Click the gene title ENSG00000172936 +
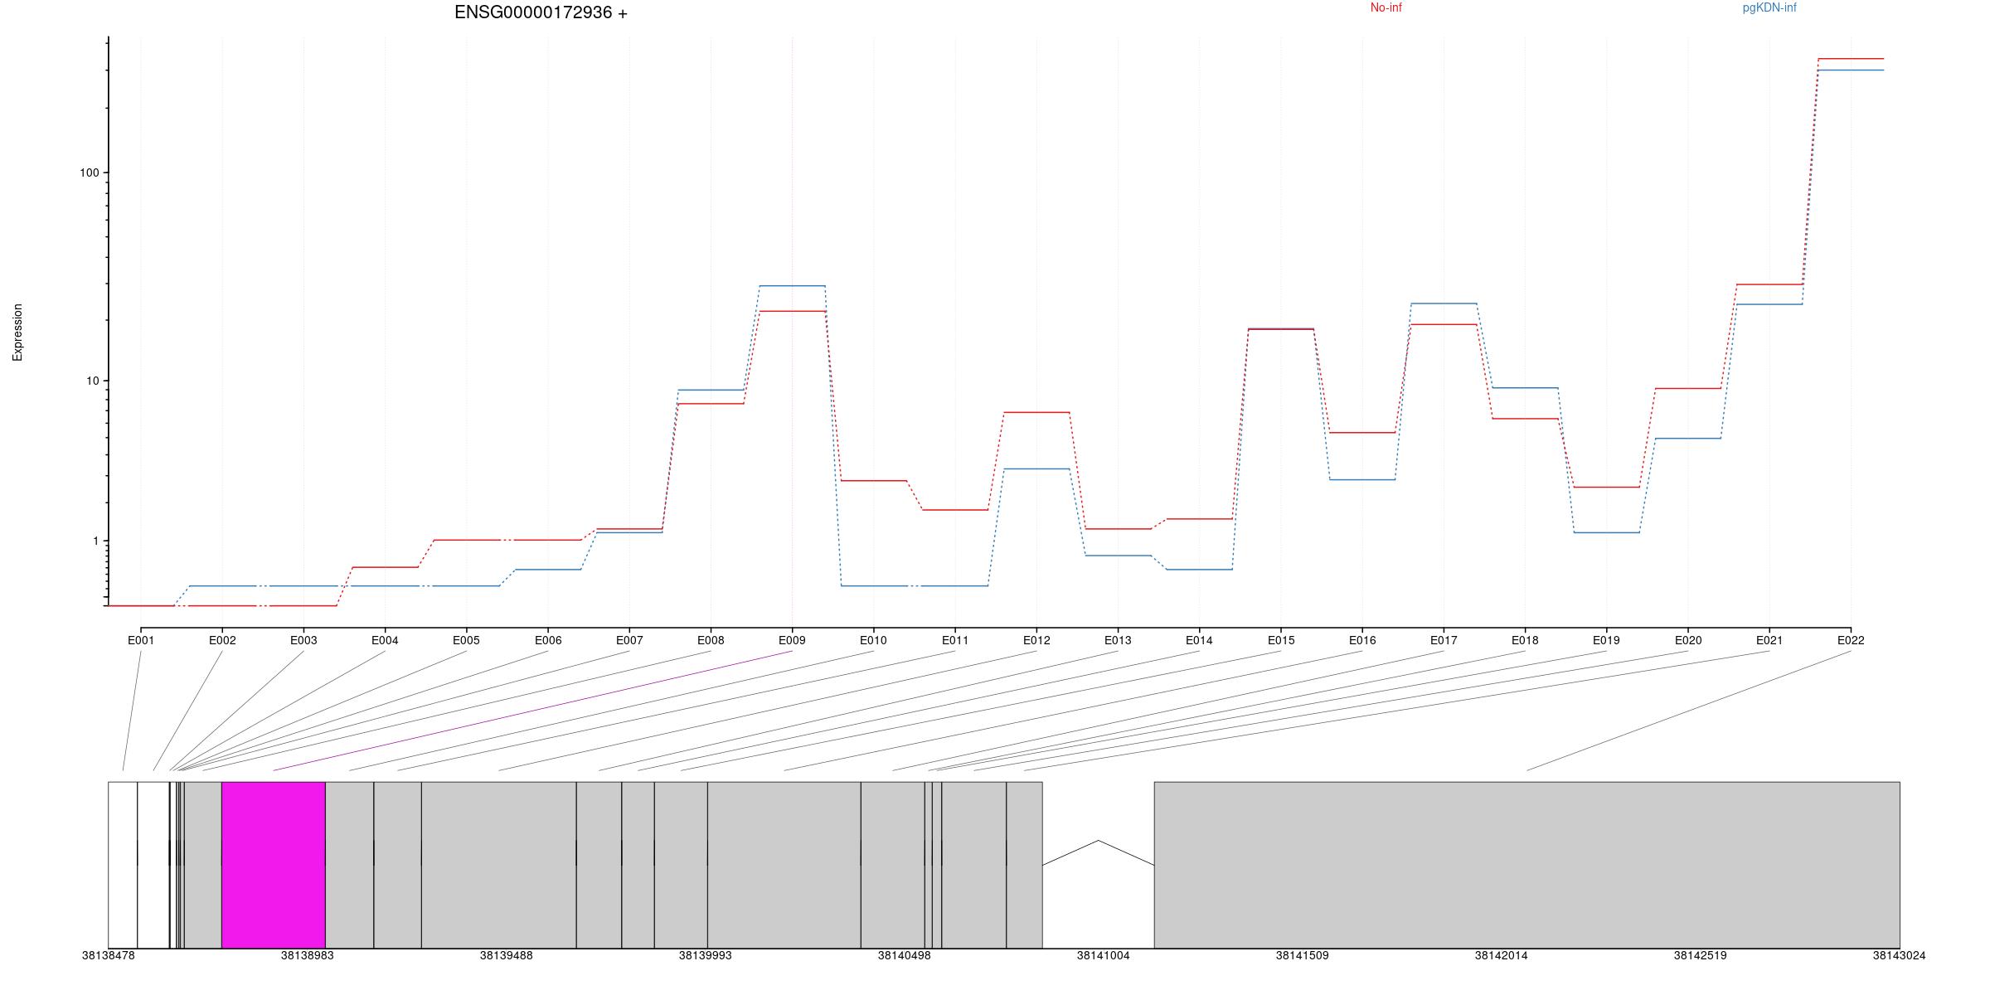Image resolution: width=1990 pixels, height=995 pixels. click(x=541, y=12)
